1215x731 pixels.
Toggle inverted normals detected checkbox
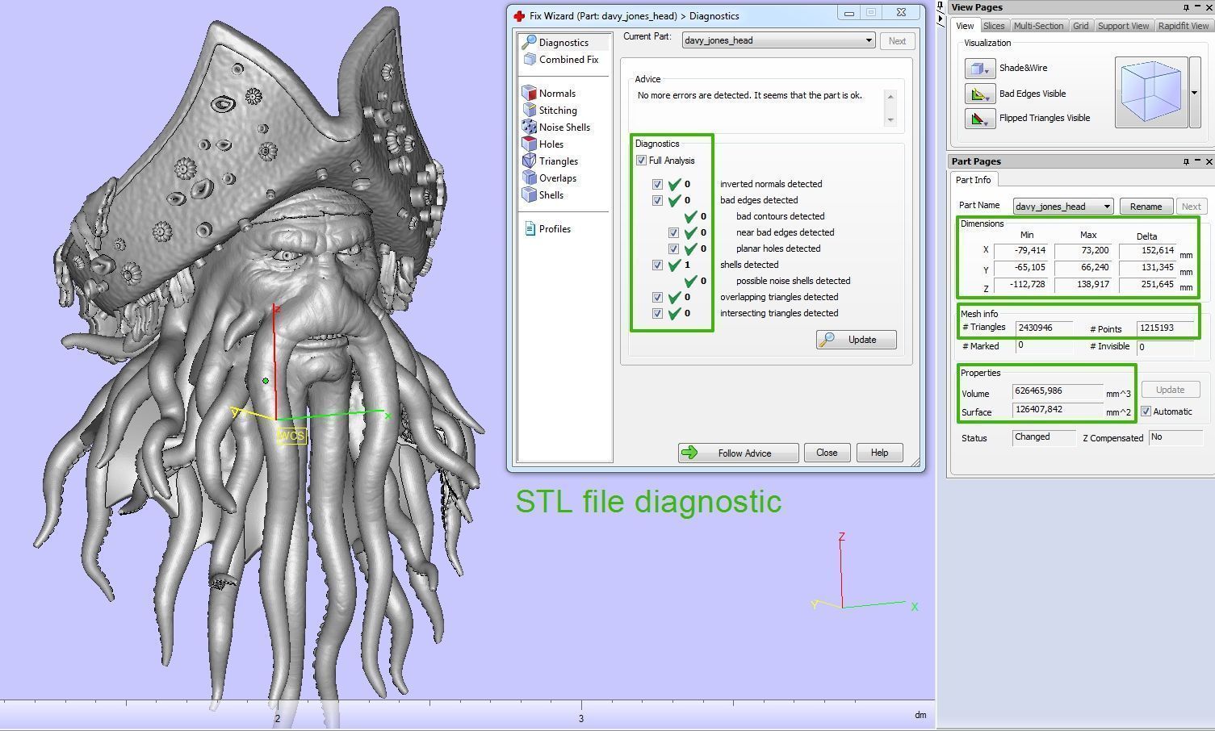coord(657,184)
